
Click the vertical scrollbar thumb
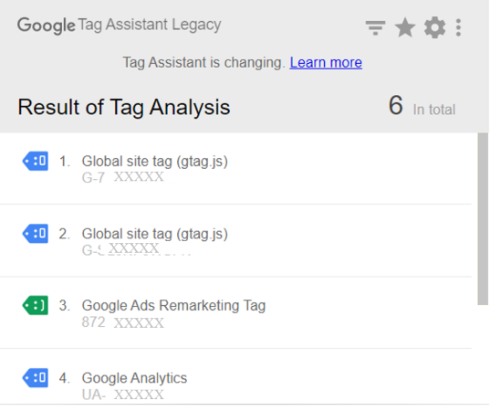[x=483, y=218]
